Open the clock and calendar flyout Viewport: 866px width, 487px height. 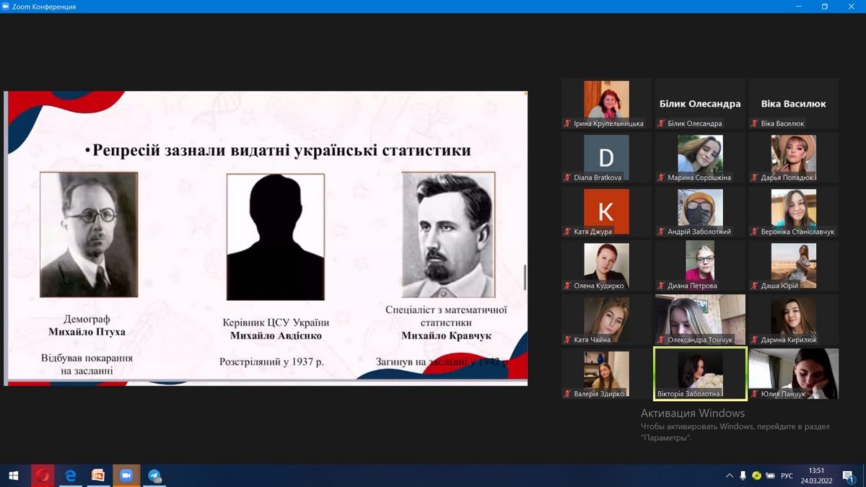tap(817, 475)
